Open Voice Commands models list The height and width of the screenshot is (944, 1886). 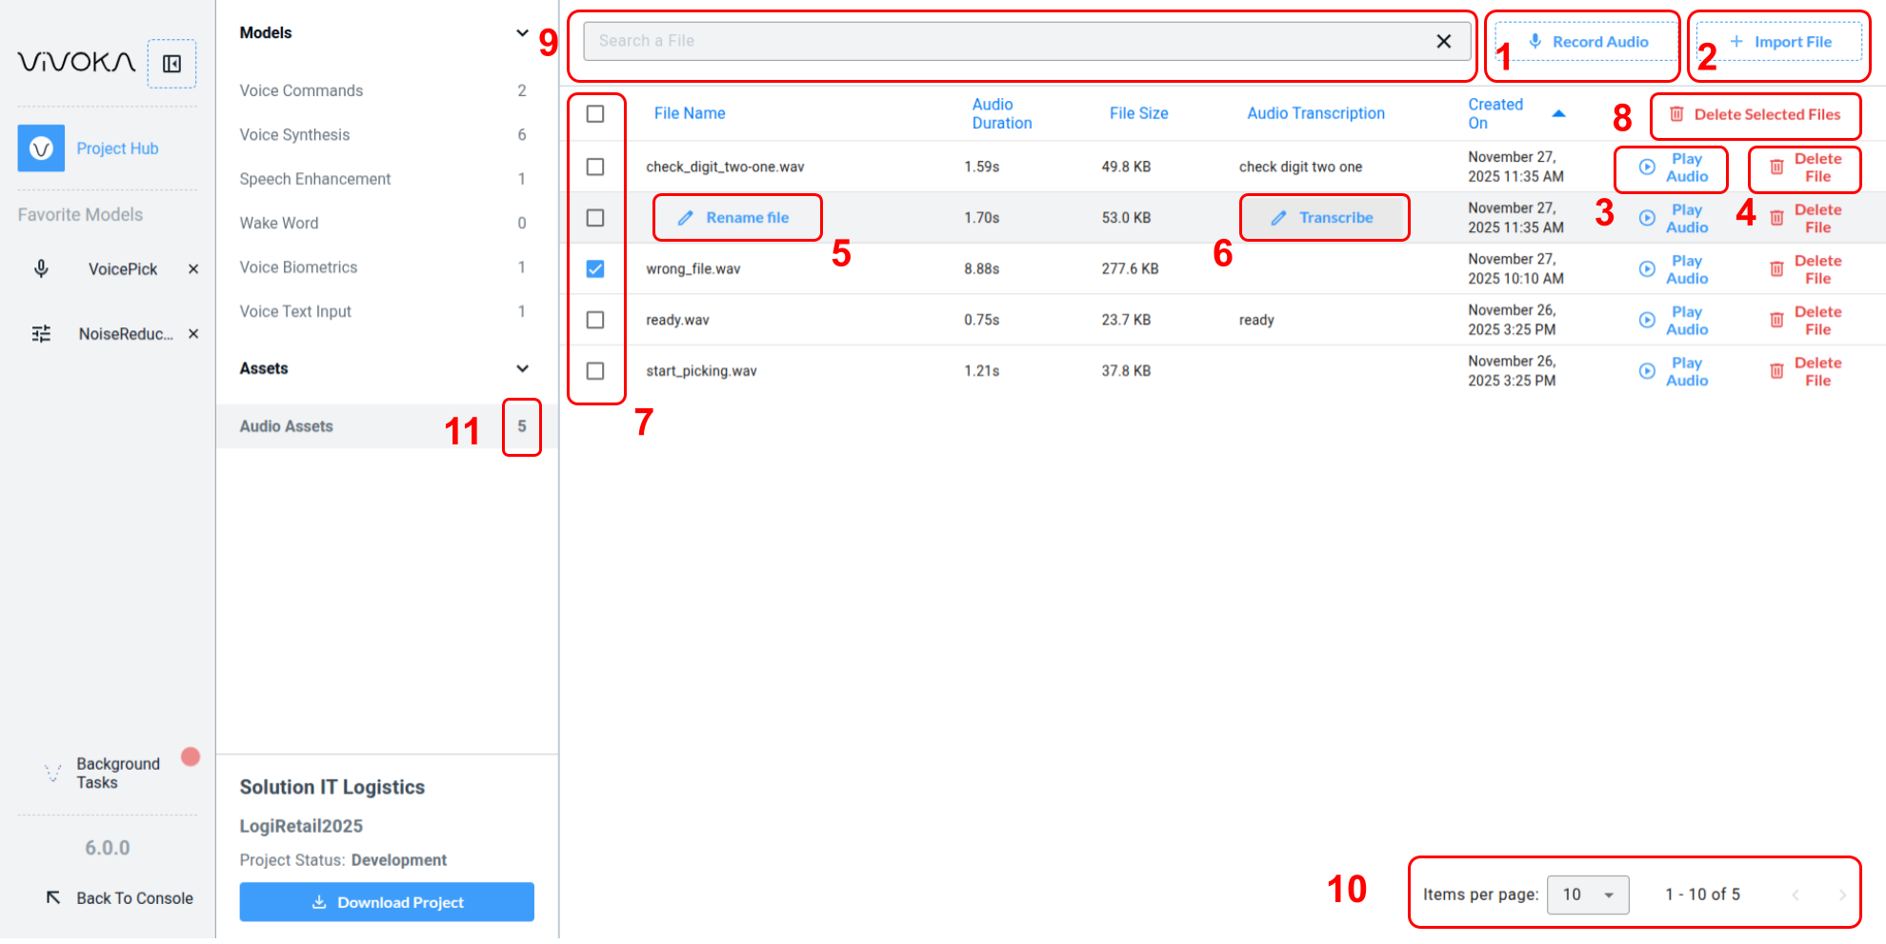[x=301, y=90]
